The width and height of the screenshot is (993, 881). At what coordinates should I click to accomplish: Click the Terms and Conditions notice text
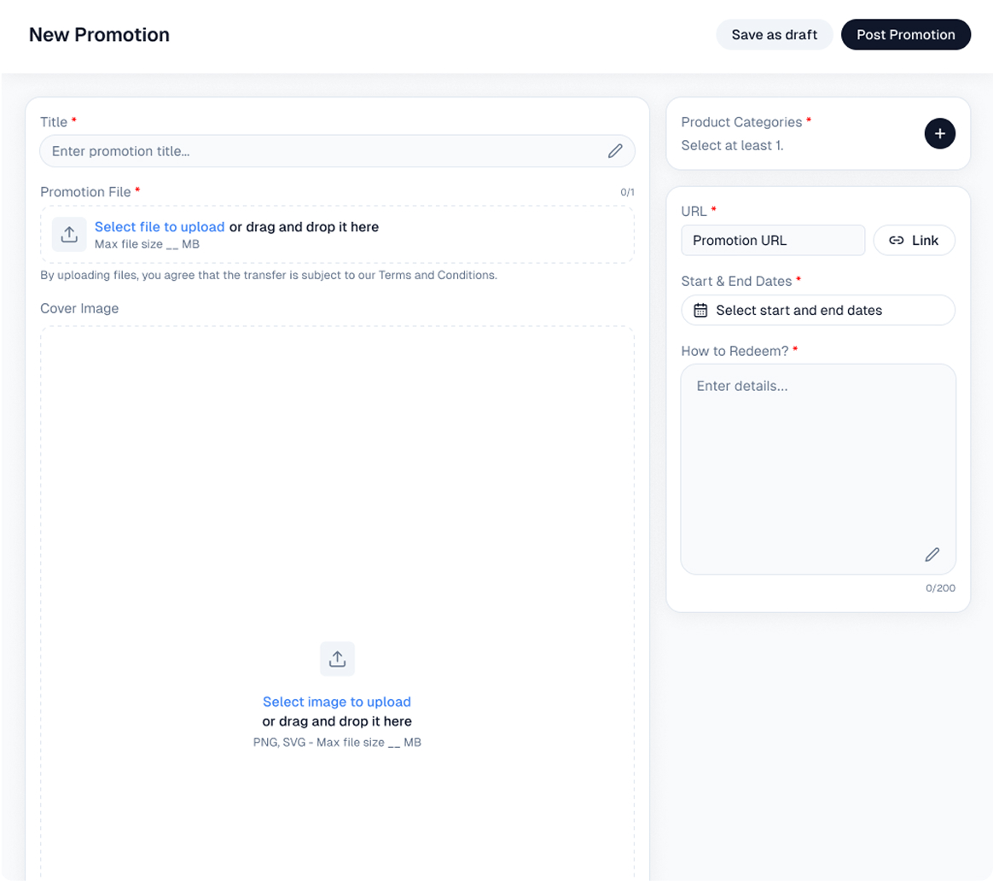coord(269,275)
